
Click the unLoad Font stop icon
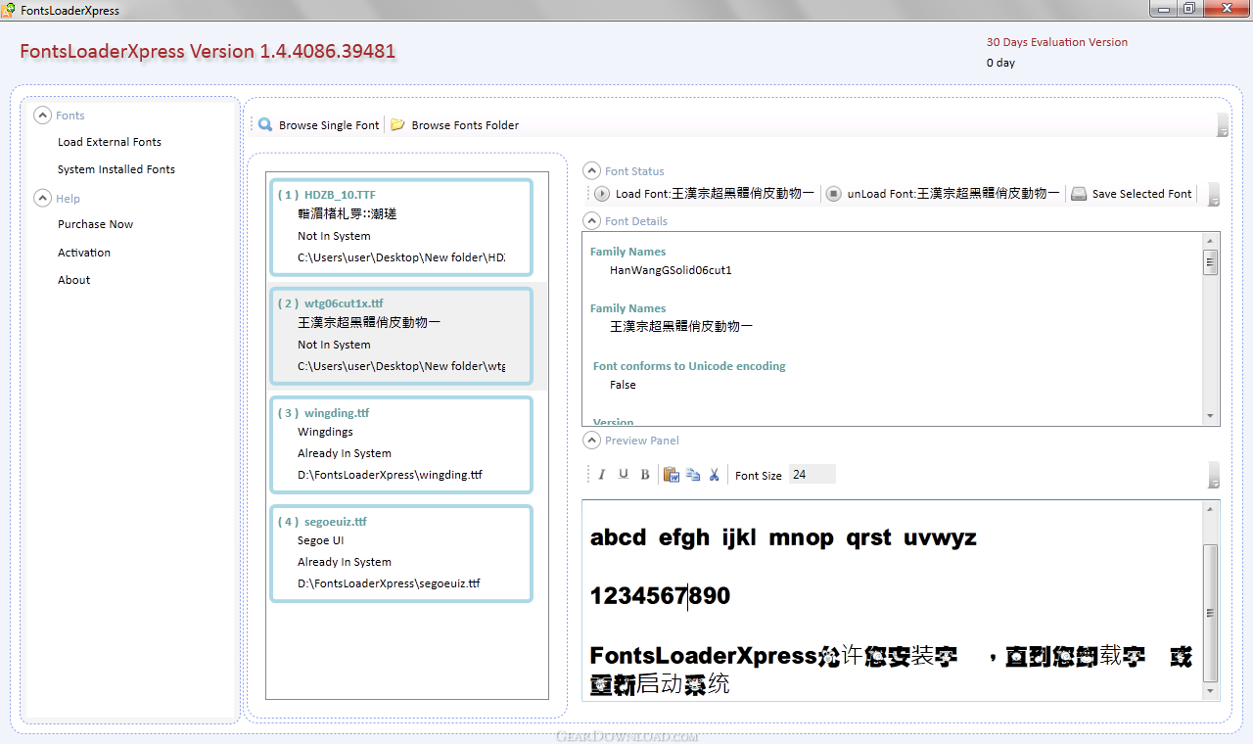[x=833, y=194]
